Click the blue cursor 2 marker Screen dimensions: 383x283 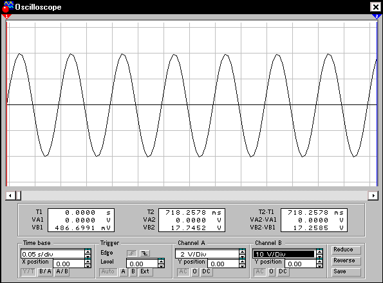(377, 17)
